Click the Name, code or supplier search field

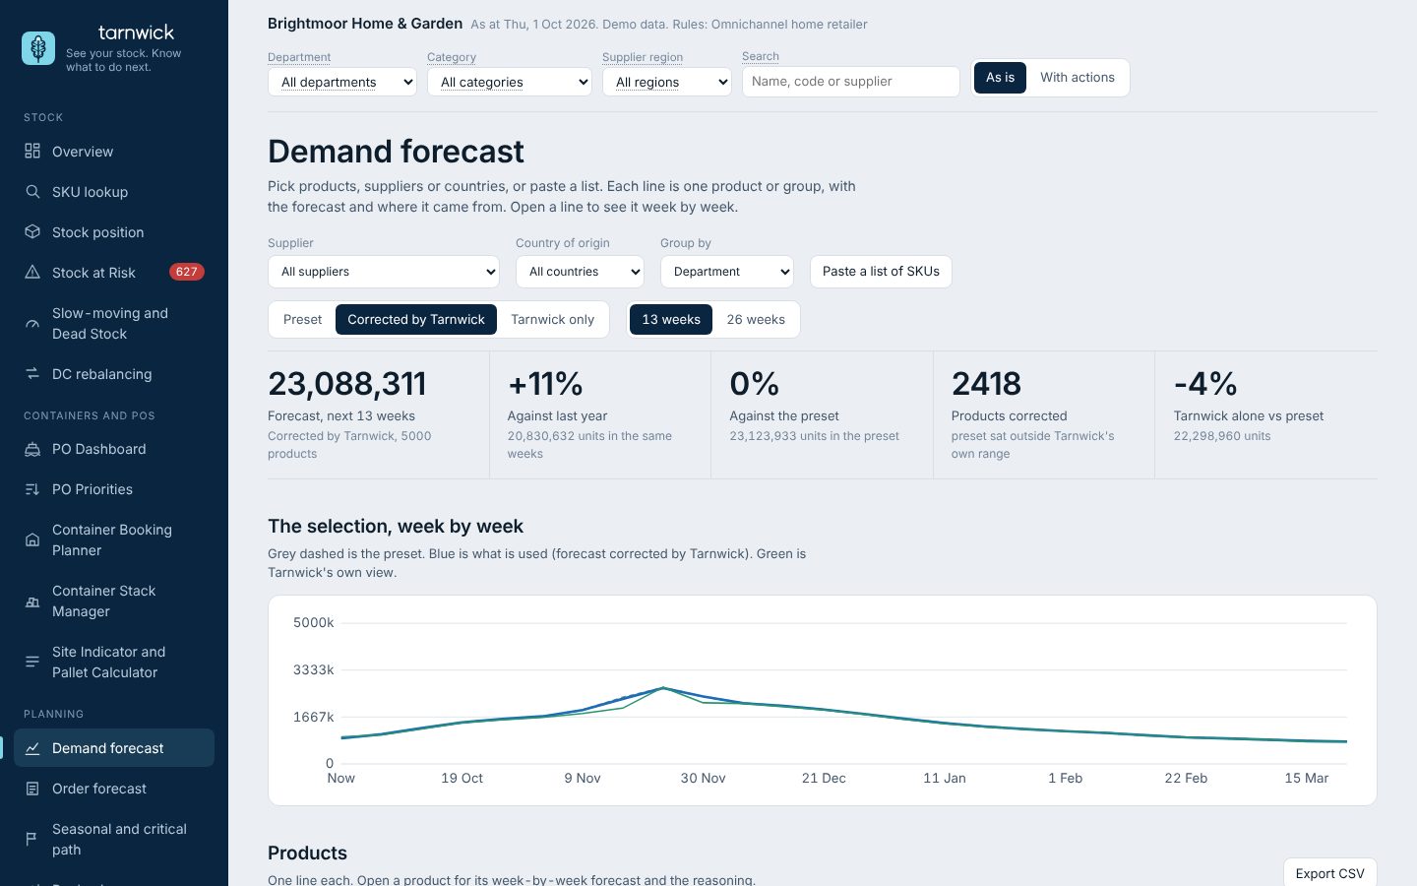tap(851, 82)
